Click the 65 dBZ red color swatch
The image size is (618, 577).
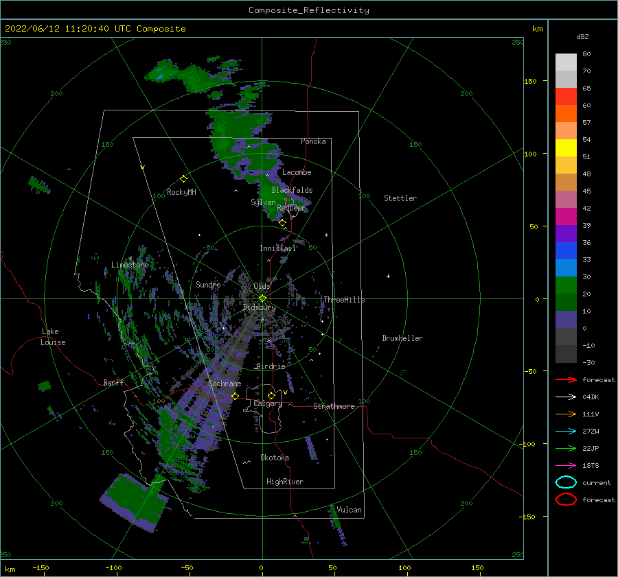pos(566,97)
